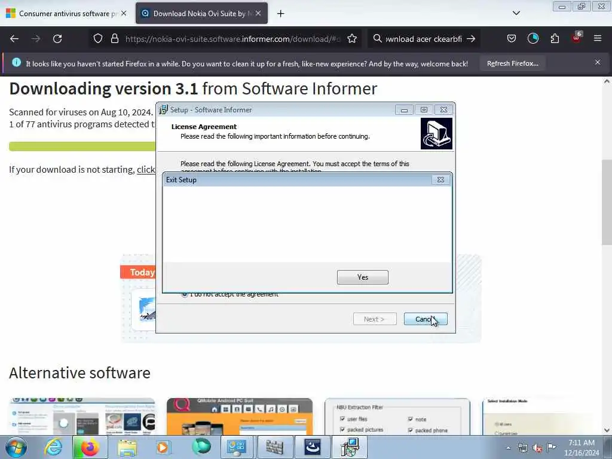List all tabs dropdown arrow
This screenshot has height=459, width=612.
(516, 13)
